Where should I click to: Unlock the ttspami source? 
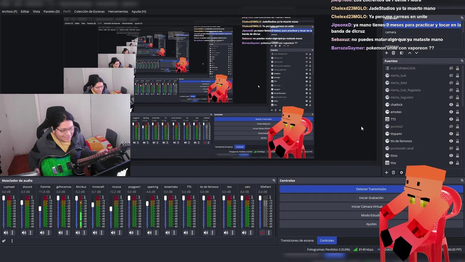coord(457,134)
